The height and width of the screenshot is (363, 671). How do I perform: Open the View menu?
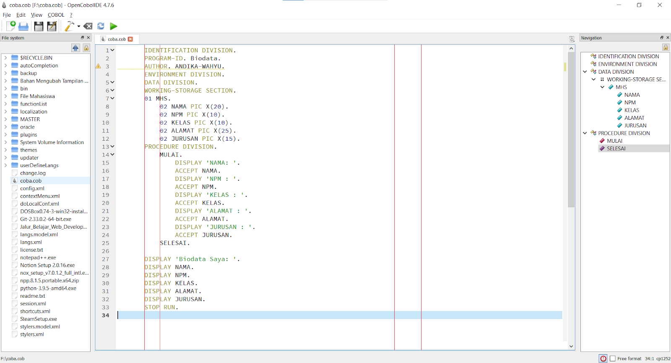36,15
